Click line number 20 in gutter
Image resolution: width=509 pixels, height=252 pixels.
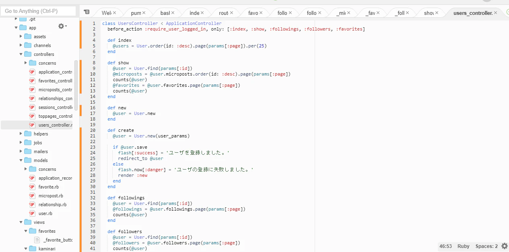click(x=93, y=130)
